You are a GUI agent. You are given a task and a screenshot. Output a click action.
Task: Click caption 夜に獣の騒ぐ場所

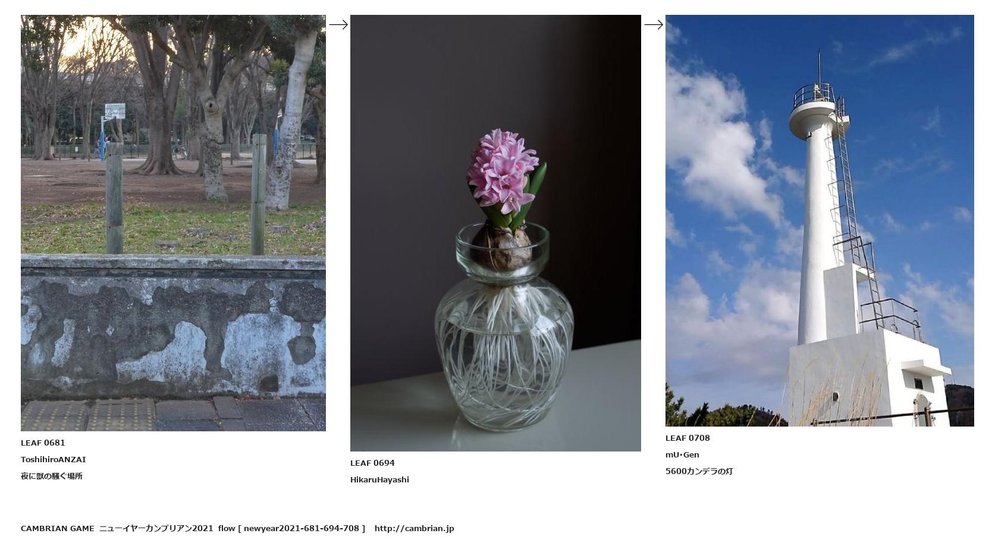tap(52, 476)
